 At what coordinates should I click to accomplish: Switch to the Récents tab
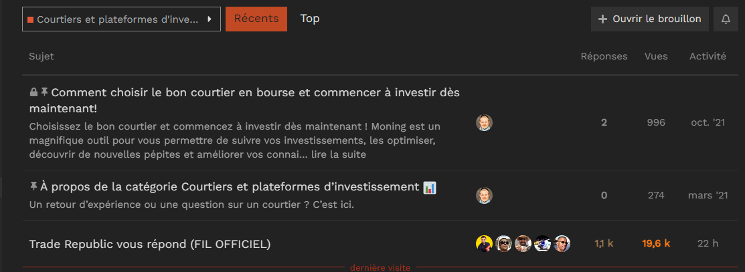pos(256,19)
